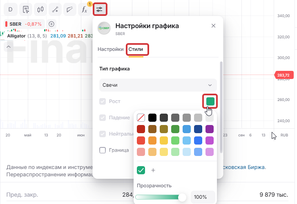
Task: Pick the light green swatch
Action: pyautogui.click(x=175, y=140)
